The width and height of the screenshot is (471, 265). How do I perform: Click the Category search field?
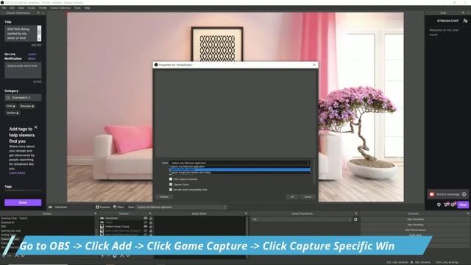tap(23, 98)
